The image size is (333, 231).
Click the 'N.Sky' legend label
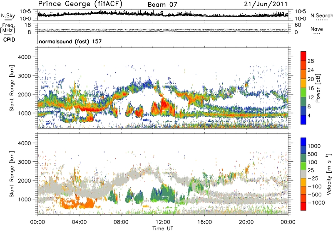[8, 15]
